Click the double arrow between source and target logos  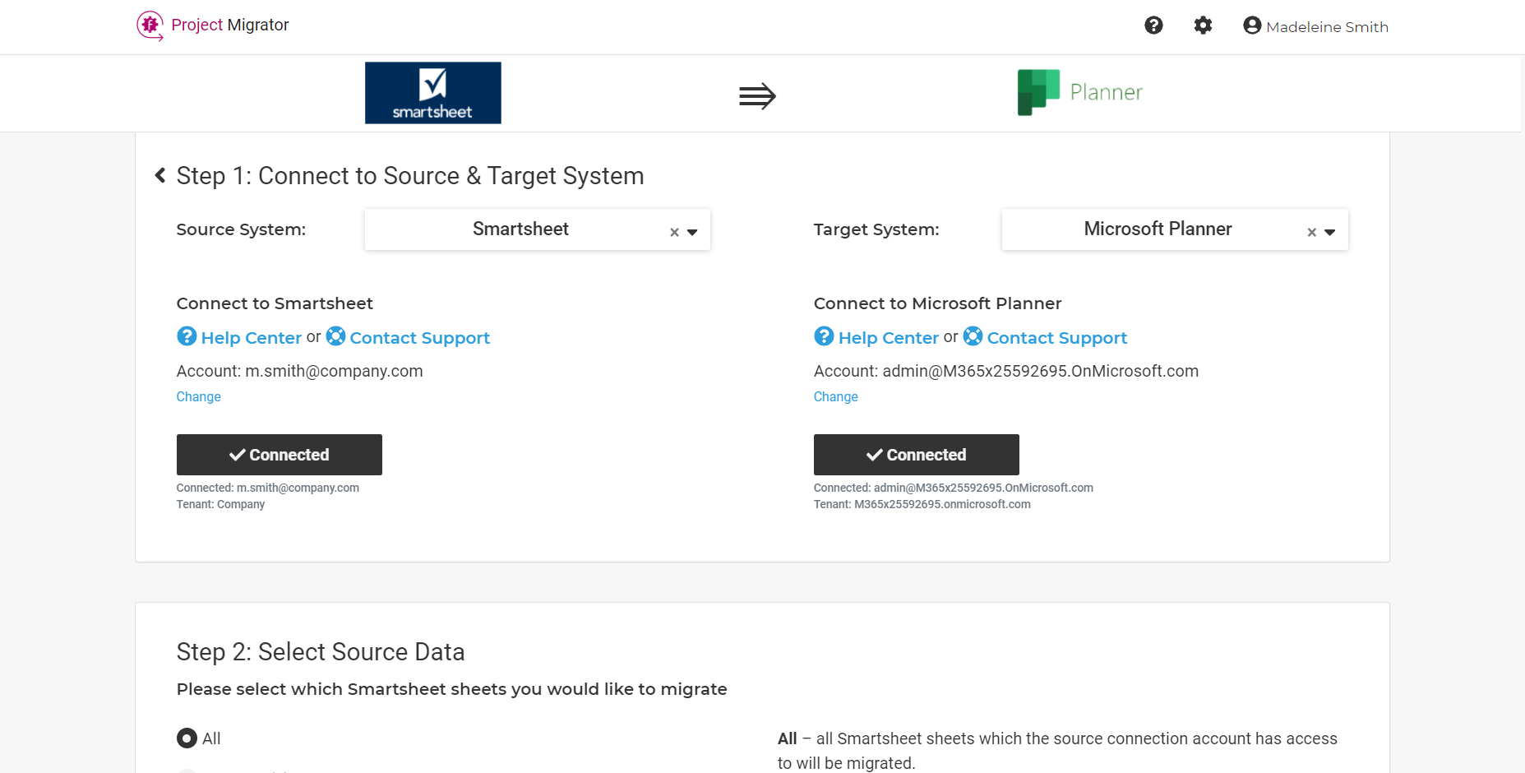point(757,96)
